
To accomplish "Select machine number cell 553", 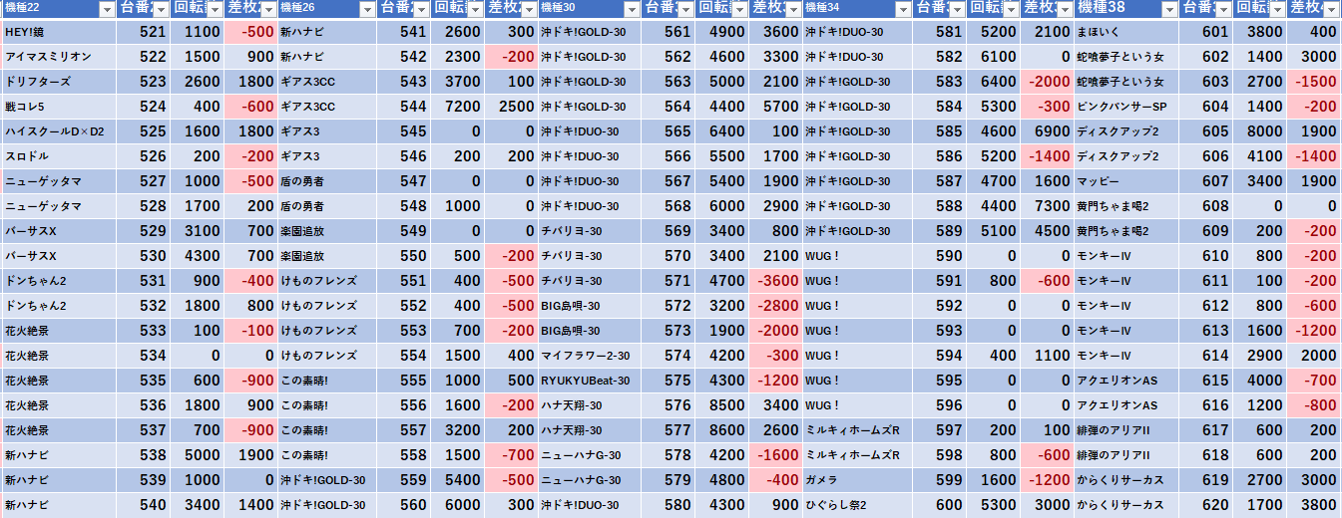I will point(406,331).
